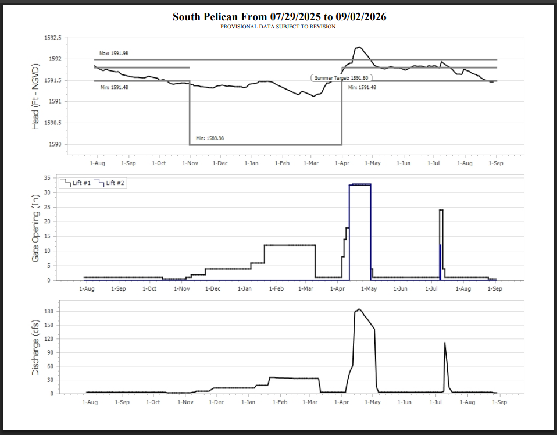Viewport: 557px width, 435px height.
Task: Click the 150 tick on Discharge axis
Action: (x=49, y=325)
